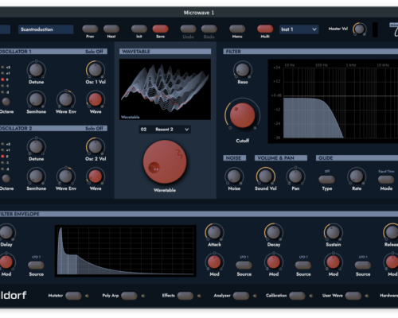The height and width of the screenshot is (318, 398).
Task: Click the filter envelope Decay knob
Action: 274,232
